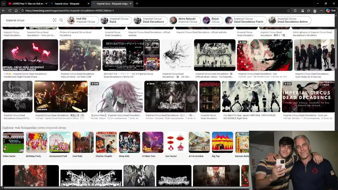This screenshot has width=338, height=190.
Task: Toggle mute on the video preview
Action: pyautogui.click(x=84, y=110)
